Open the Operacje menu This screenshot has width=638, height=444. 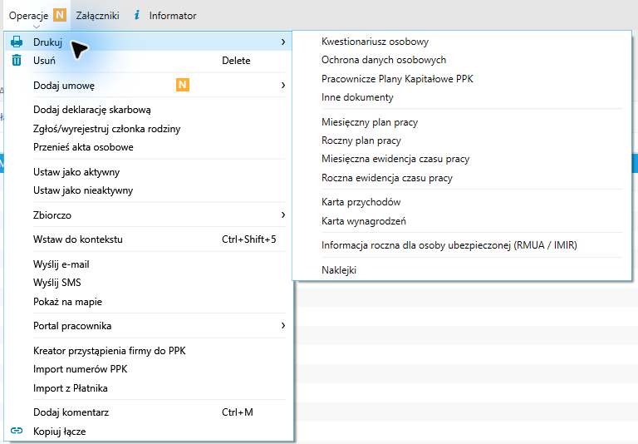click(28, 16)
